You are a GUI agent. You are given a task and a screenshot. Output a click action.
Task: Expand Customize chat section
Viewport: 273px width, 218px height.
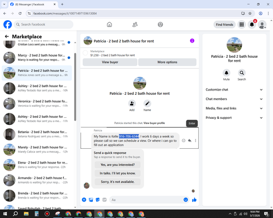[234, 89]
